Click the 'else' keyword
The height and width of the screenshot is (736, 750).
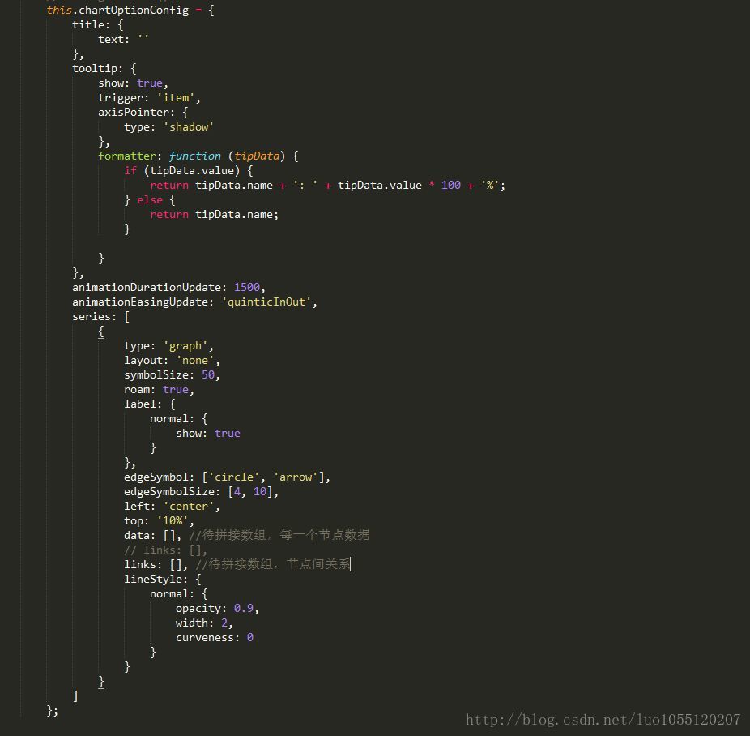150,200
